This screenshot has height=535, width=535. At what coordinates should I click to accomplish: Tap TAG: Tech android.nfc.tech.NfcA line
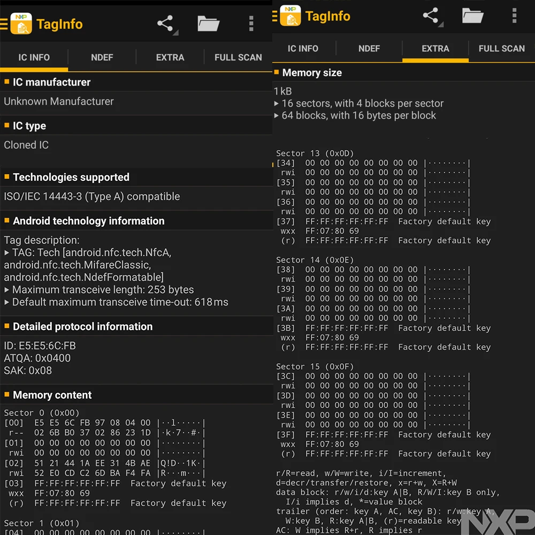click(x=88, y=253)
